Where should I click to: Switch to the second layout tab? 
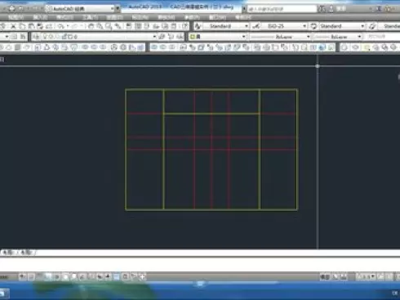[25, 253]
